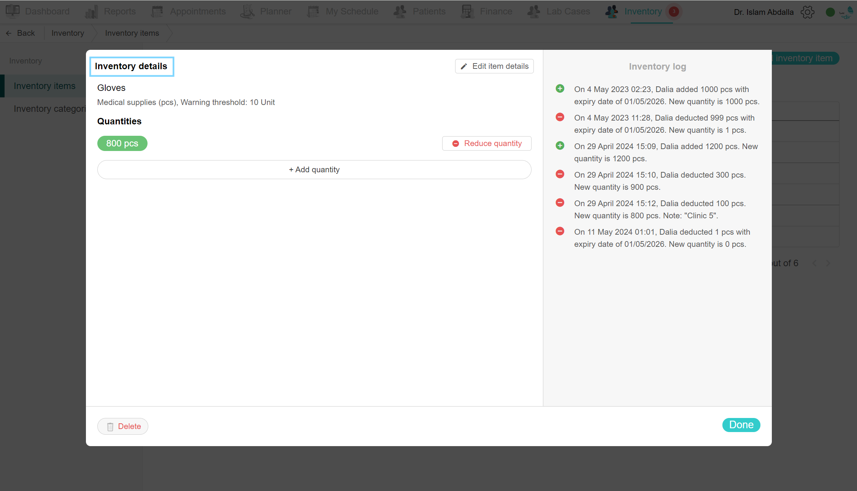Click the Add quantity button
Screen dimensions: 857x491
pos(314,170)
